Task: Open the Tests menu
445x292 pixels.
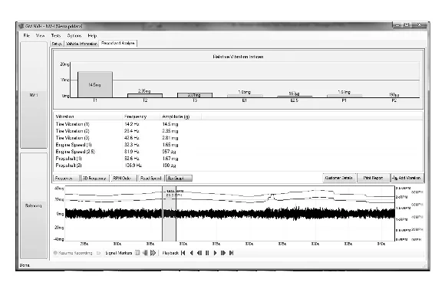Action: coord(56,35)
